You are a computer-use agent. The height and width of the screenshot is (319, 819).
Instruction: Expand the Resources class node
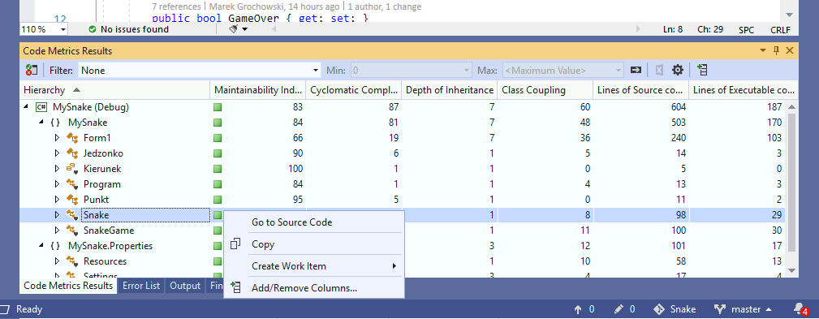tap(58, 261)
